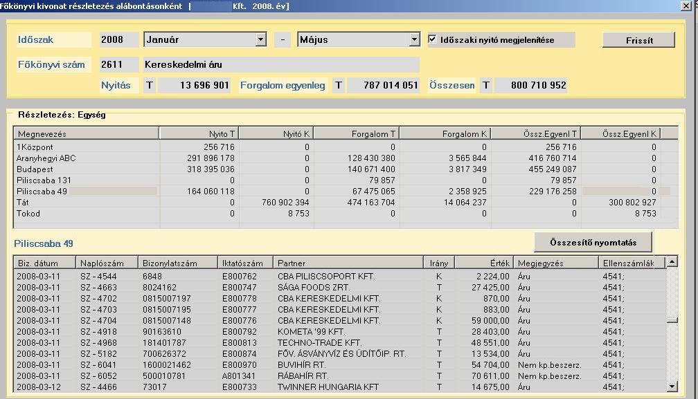Open the Január start month dropdown

[x=261, y=39]
